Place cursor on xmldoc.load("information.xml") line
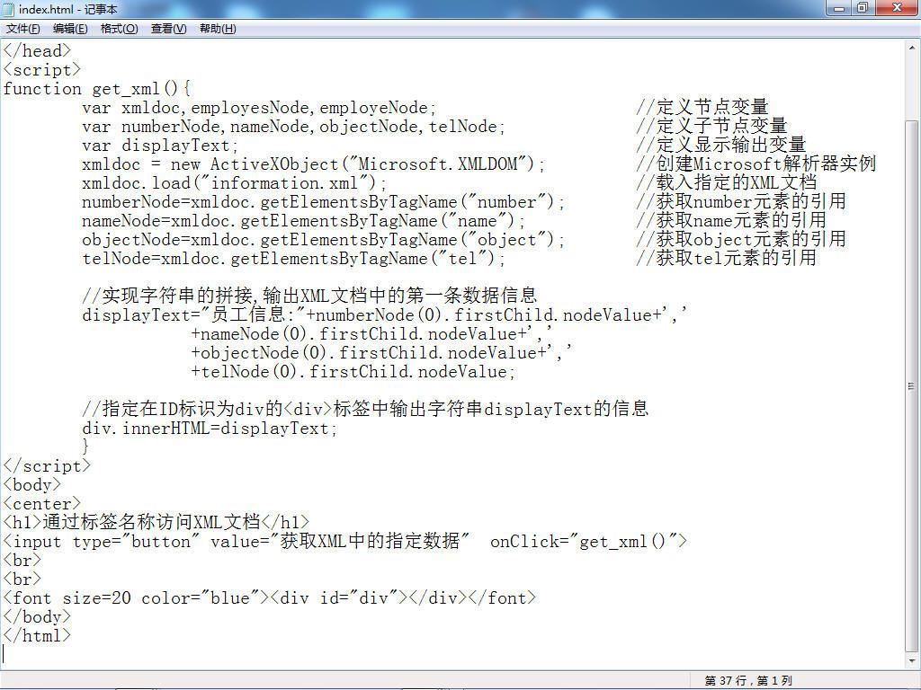 click(x=234, y=183)
